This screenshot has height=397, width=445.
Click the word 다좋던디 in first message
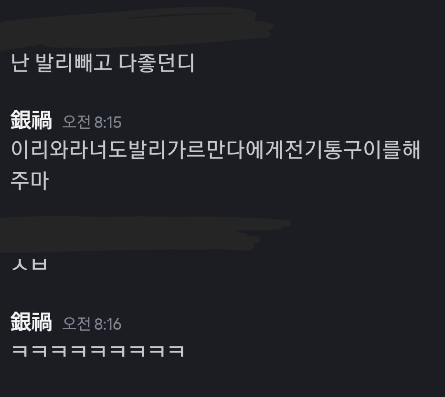(157, 63)
